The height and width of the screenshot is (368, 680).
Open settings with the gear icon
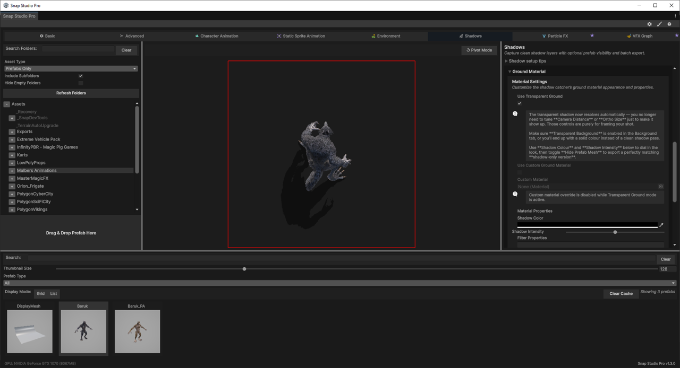pyautogui.click(x=649, y=24)
